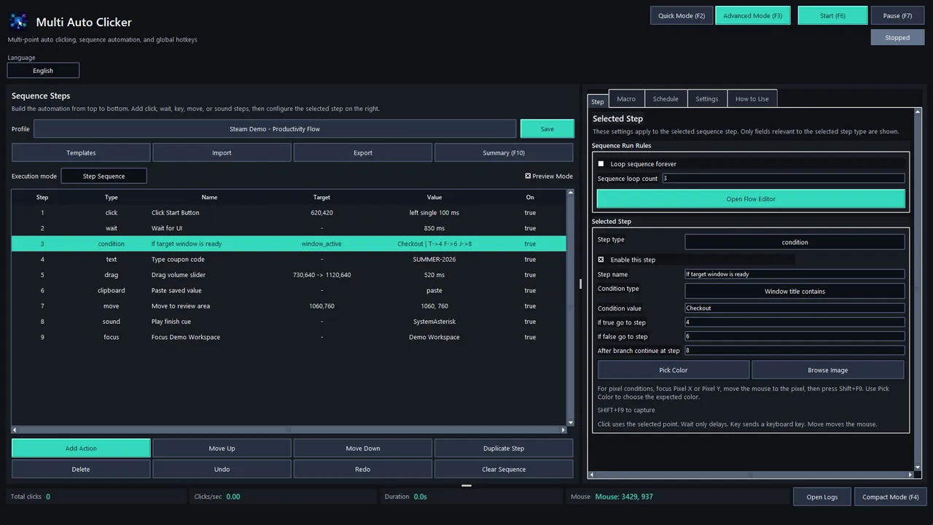Open the Profile dropdown Steam Demo
933x525 pixels.
pos(275,129)
